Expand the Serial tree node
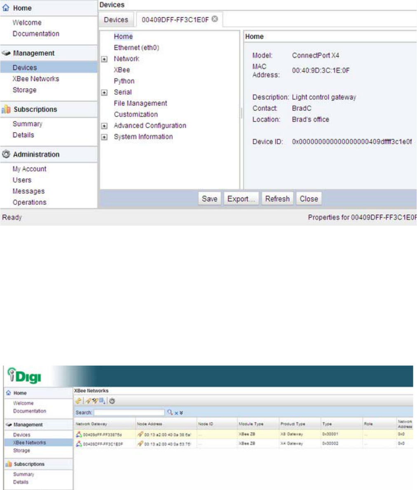Viewport: 417px width, 490px height. tap(104, 92)
